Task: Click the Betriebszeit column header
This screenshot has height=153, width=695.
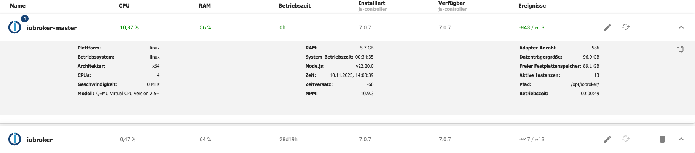Action: tap(295, 6)
